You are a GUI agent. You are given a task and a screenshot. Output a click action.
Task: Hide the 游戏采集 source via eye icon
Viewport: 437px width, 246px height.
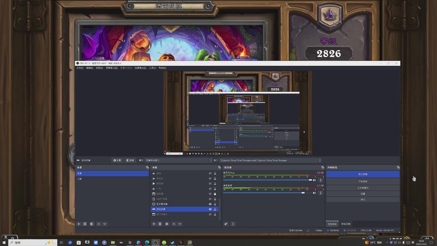210,209
